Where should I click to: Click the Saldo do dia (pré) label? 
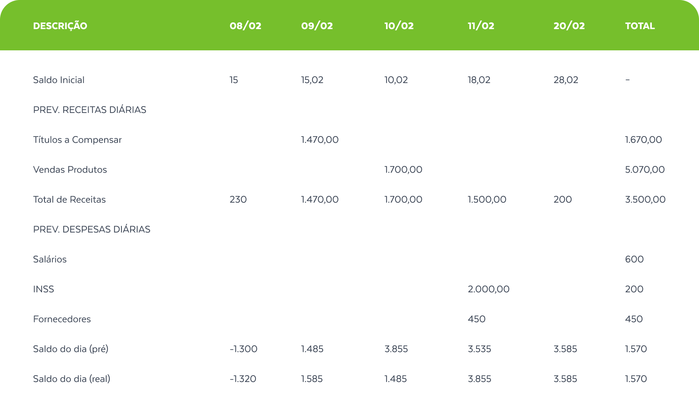[71, 349]
